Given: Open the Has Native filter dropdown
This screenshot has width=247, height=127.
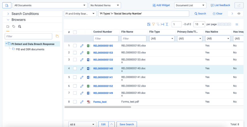Looking at the screenshot, I should click(218, 38).
